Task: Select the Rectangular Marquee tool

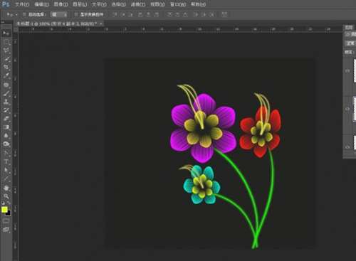Action: (6, 43)
